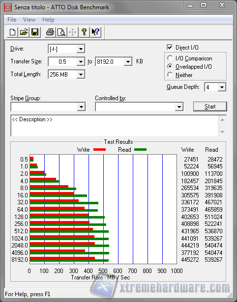This screenshot has width=237, height=302.
Task: Activate context help arrow-question icon
Action: (95, 32)
